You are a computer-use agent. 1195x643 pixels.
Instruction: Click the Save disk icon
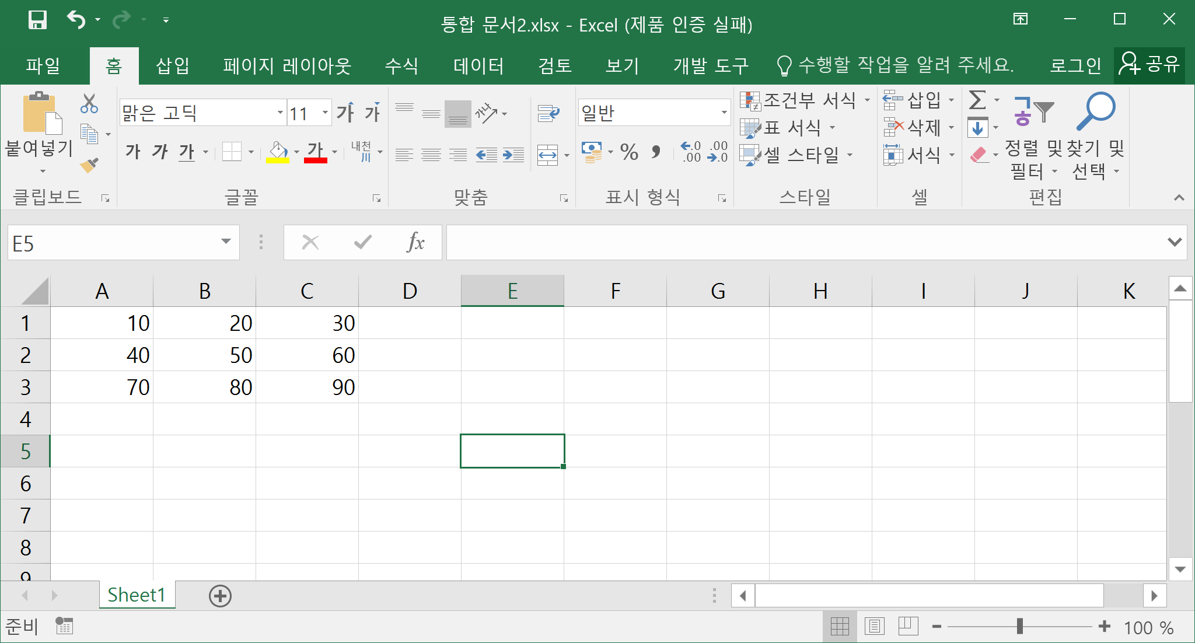point(38,20)
